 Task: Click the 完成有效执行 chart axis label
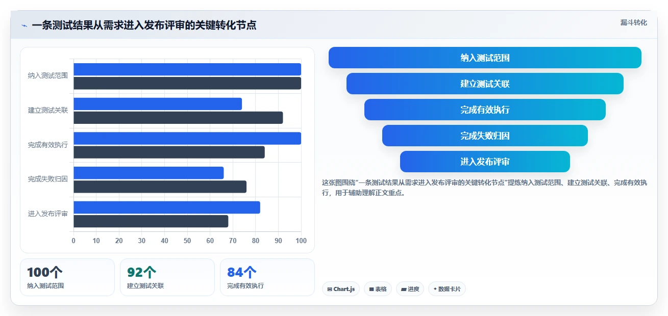click(48, 145)
